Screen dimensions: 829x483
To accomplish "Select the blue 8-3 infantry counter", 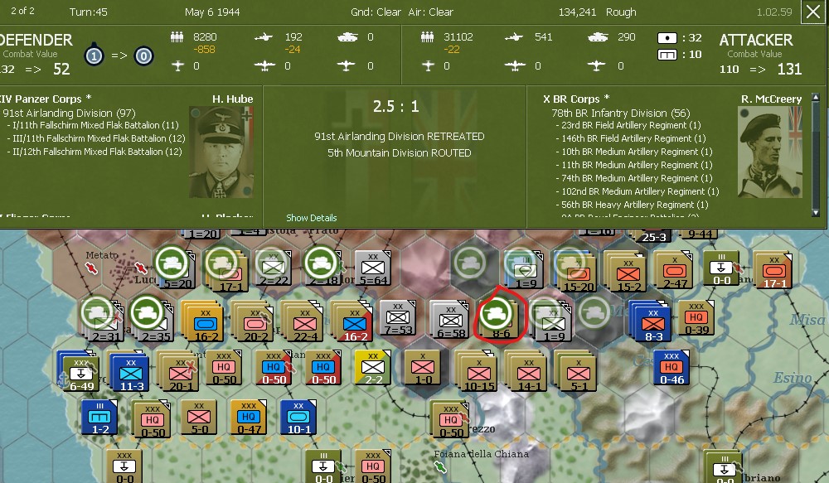I will [x=652, y=321].
